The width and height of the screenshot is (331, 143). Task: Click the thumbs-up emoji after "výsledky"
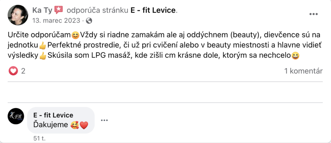(43, 56)
